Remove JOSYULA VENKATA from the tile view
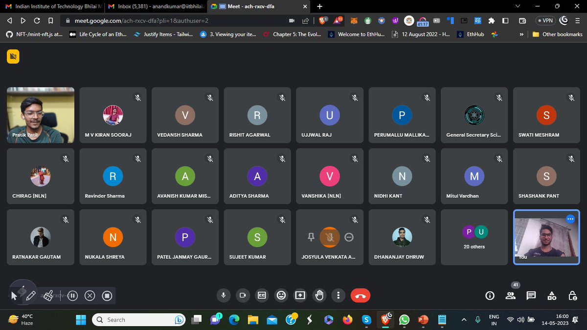The image size is (587, 330). 349,237
